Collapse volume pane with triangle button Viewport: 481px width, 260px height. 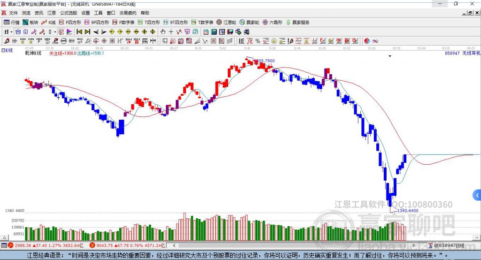tap(4, 237)
